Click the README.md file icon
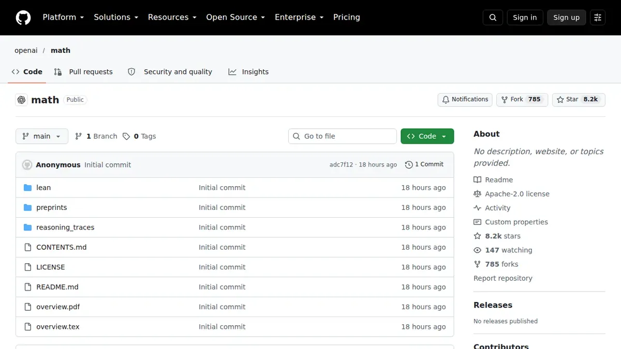Image resolution: width=621 pixels, height=349 pixels. click(28, 287)
